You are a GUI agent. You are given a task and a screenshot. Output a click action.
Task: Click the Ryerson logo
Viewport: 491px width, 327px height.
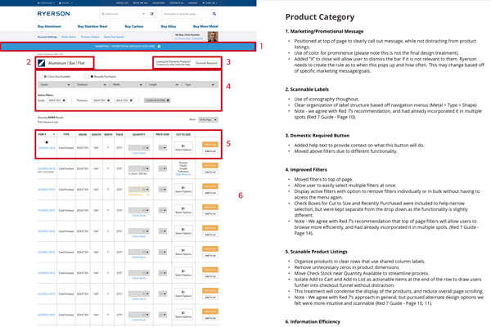[x=53, y=14]
